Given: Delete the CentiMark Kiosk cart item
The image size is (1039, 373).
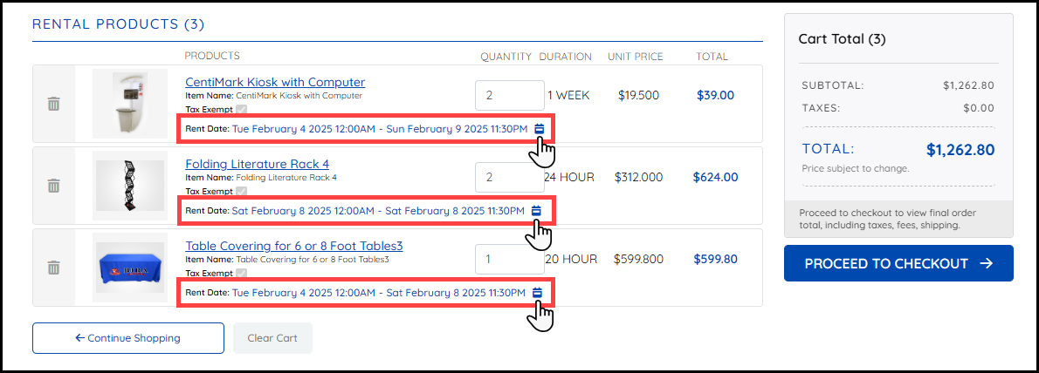Looking at the screenshot, I should 54,104.
